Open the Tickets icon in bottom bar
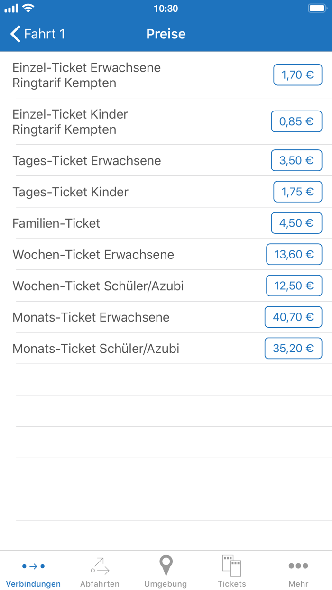Image resolution: width=332 pixels, height=590 pixels. point(232,566)
